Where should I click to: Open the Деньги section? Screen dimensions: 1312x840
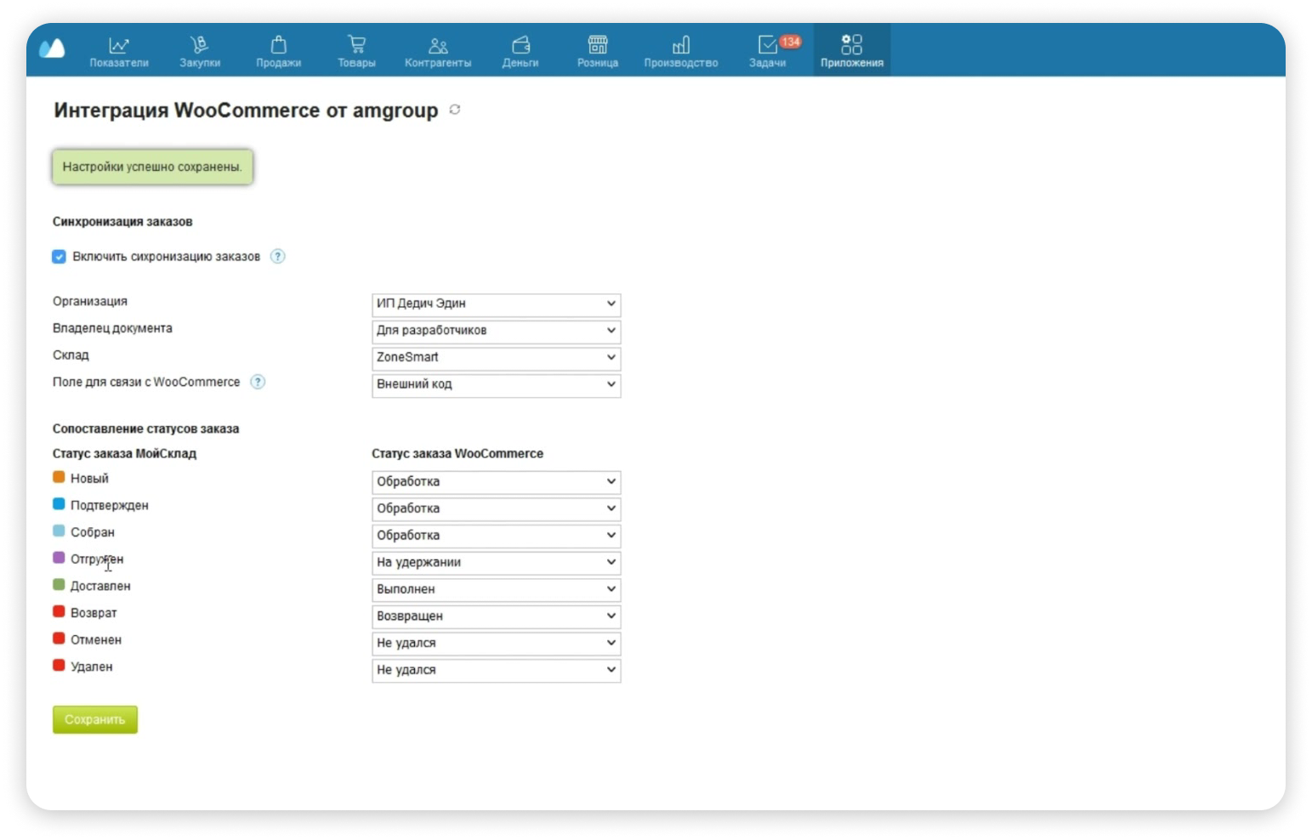[x=520, y=52]
